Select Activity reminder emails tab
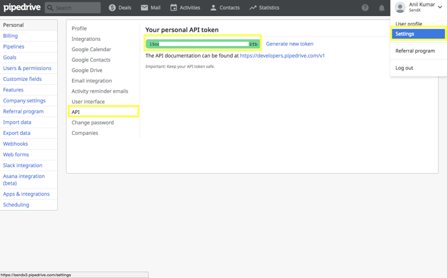The width and height of the screenshot is (447, 278). (x=100, y=91)
